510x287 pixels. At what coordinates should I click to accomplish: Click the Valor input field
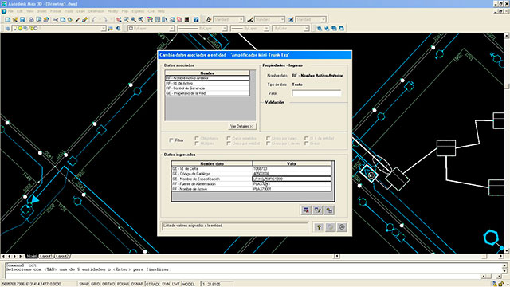[316, 93]
